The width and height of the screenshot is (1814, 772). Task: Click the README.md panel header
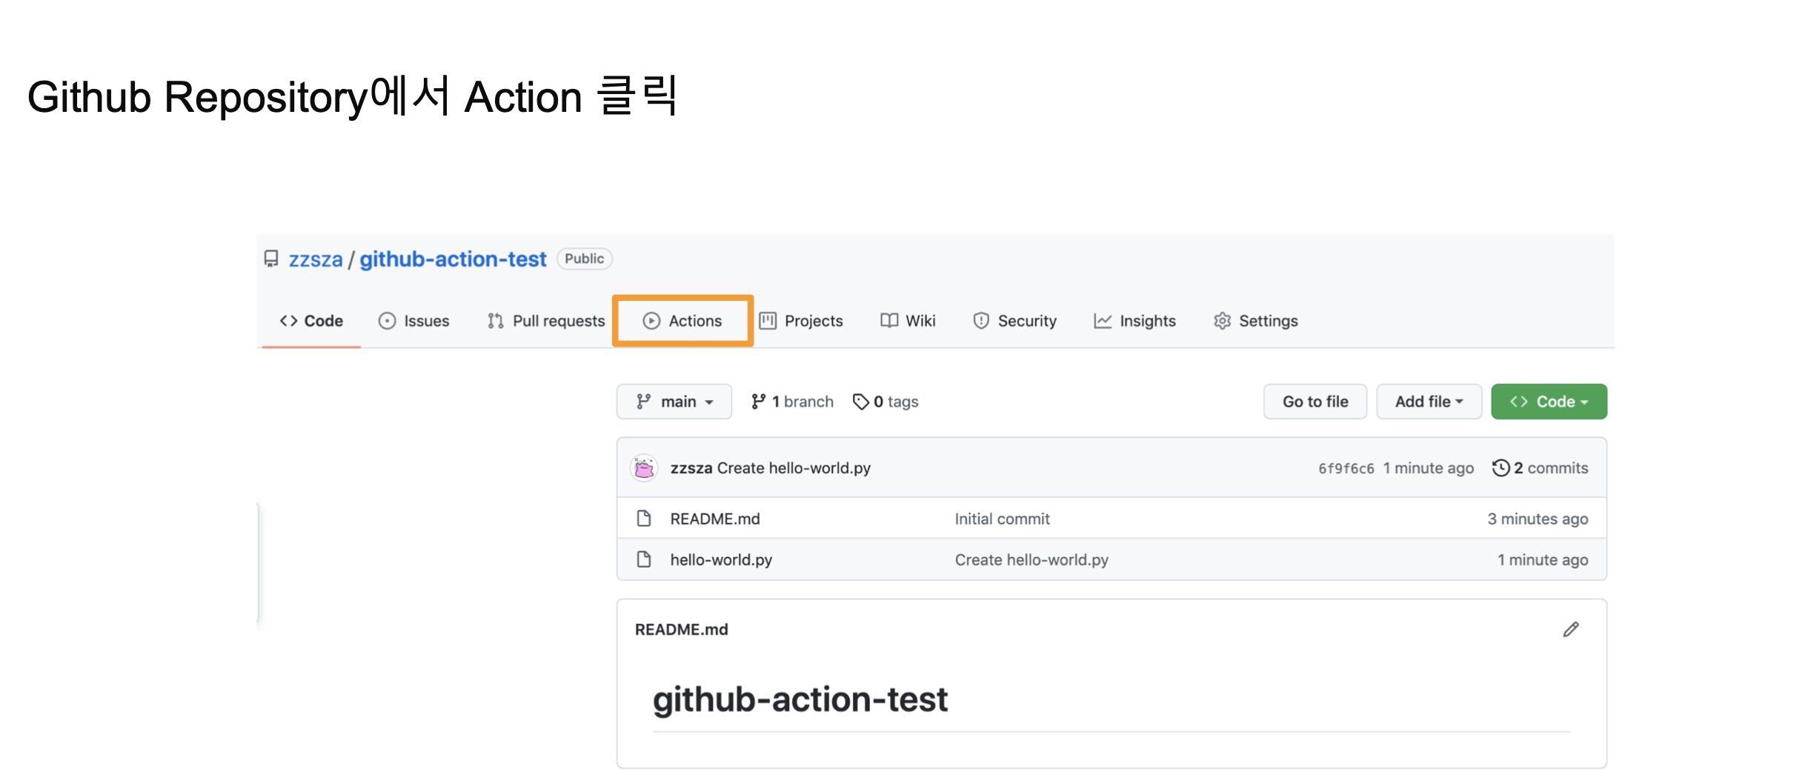point(681,630)
